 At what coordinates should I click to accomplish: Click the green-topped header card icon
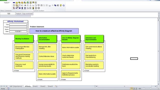click(28, 3)
